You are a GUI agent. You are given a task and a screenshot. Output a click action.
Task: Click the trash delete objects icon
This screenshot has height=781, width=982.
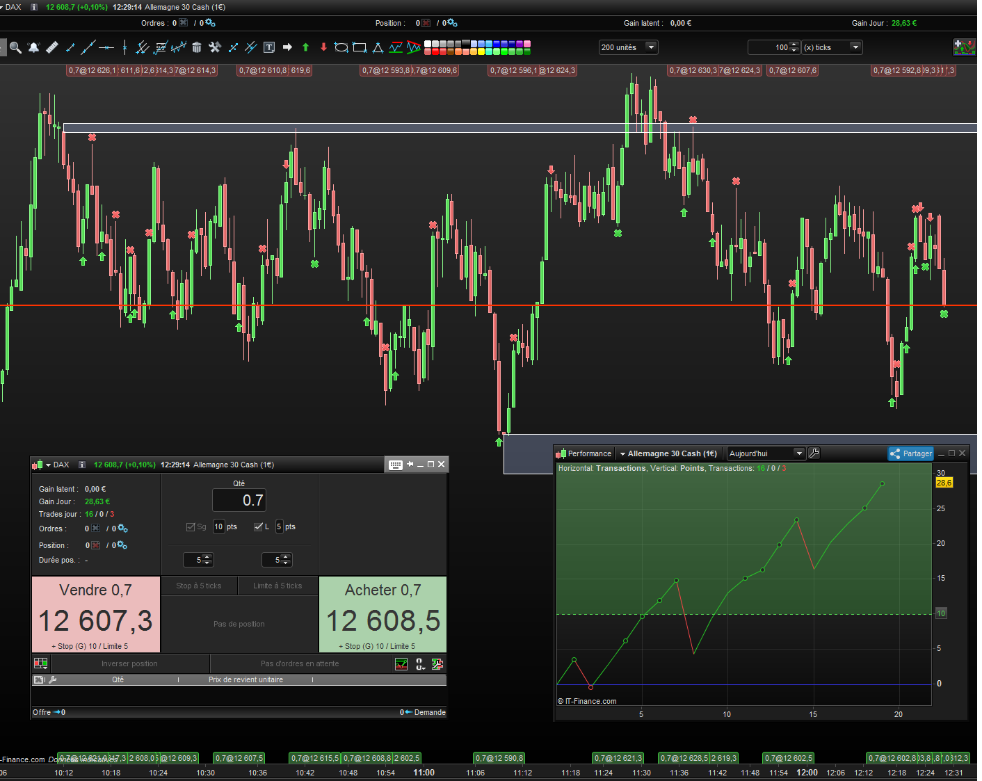pyautogui.click(x=197, y=47)
